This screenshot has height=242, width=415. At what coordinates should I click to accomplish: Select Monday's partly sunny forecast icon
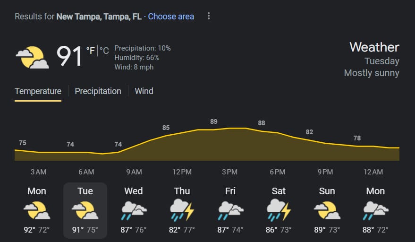coord(37,210)
